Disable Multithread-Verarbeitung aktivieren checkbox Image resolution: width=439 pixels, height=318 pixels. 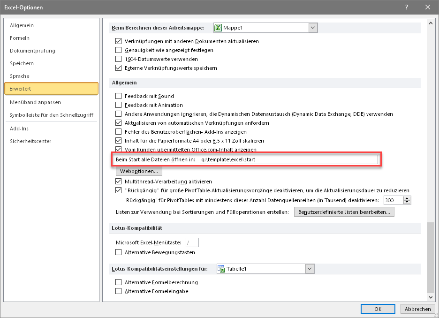pos(119,181)
